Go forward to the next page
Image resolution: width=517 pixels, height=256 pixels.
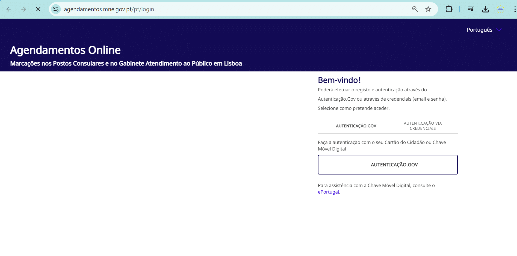[23, 9]
